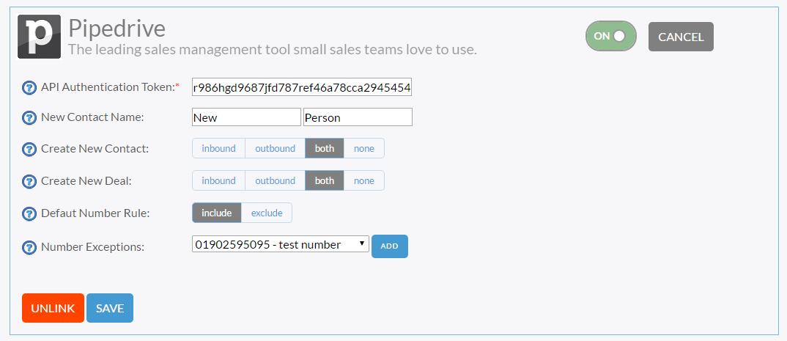Select outbound for Create New Deal
Image resolution: width=787 pixels, height=341 pixels.
(275, 181)
